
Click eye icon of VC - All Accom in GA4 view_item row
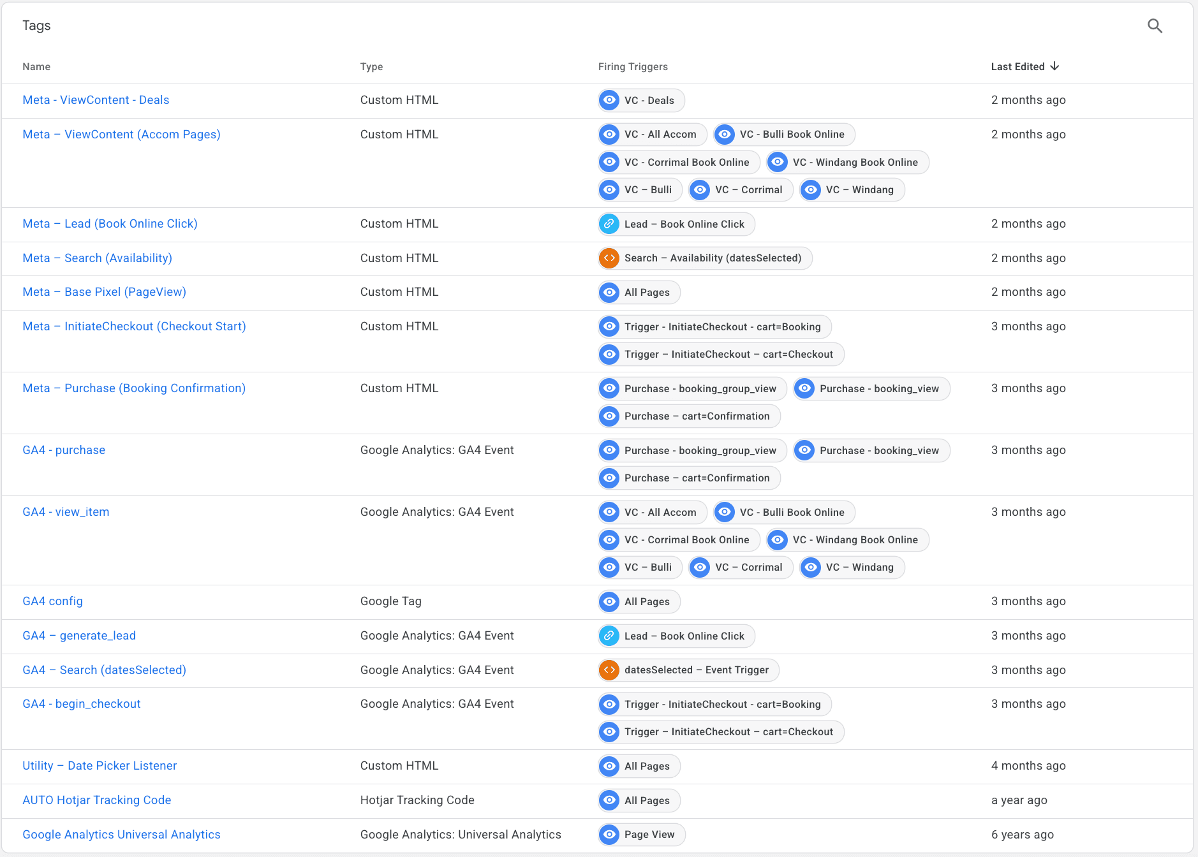(610, 512)
